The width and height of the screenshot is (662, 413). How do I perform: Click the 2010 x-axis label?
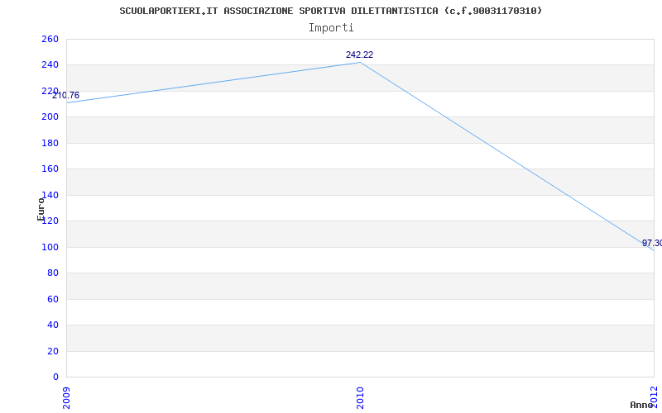(x=360, y=397)
